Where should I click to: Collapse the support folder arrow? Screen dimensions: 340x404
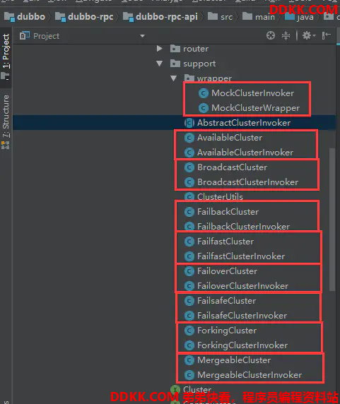pyautogui.click(x=159, y=64)
